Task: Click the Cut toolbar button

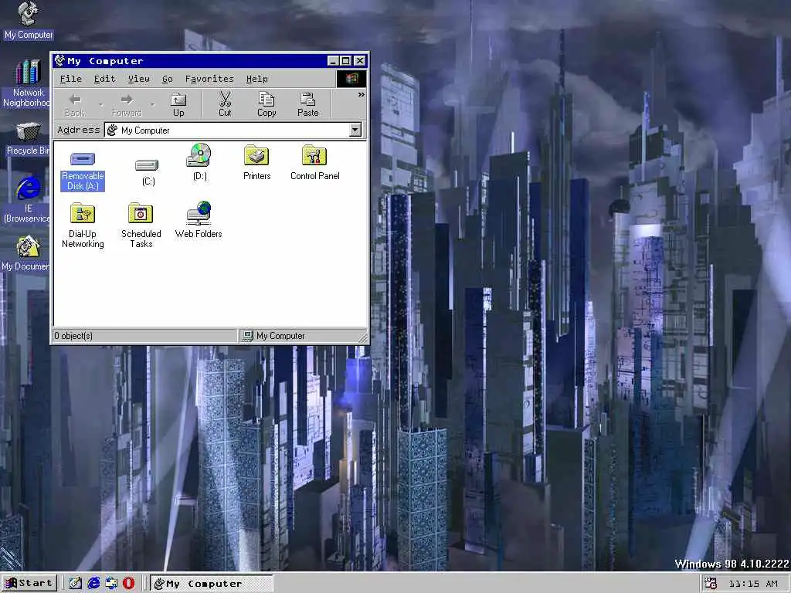Action: point(225,105)
